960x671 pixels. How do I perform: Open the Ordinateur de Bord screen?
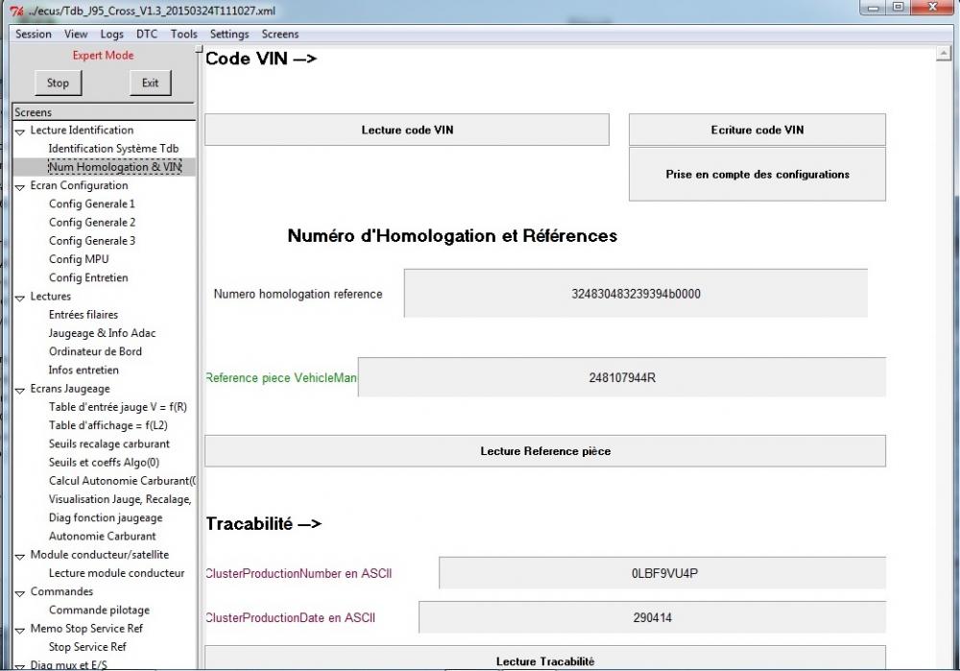point(95,351)
